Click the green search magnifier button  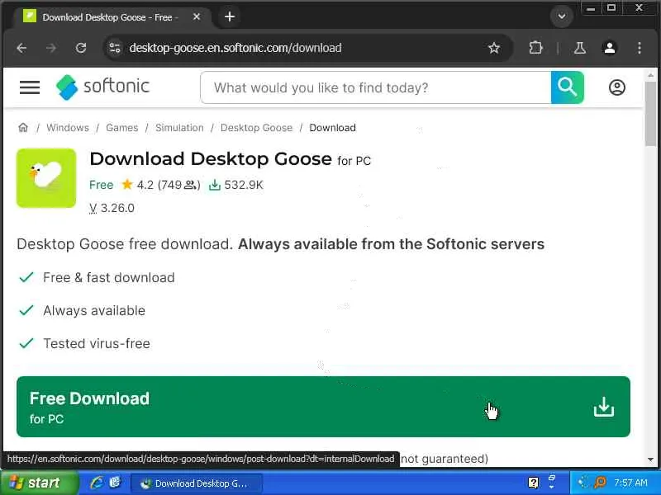568,87
